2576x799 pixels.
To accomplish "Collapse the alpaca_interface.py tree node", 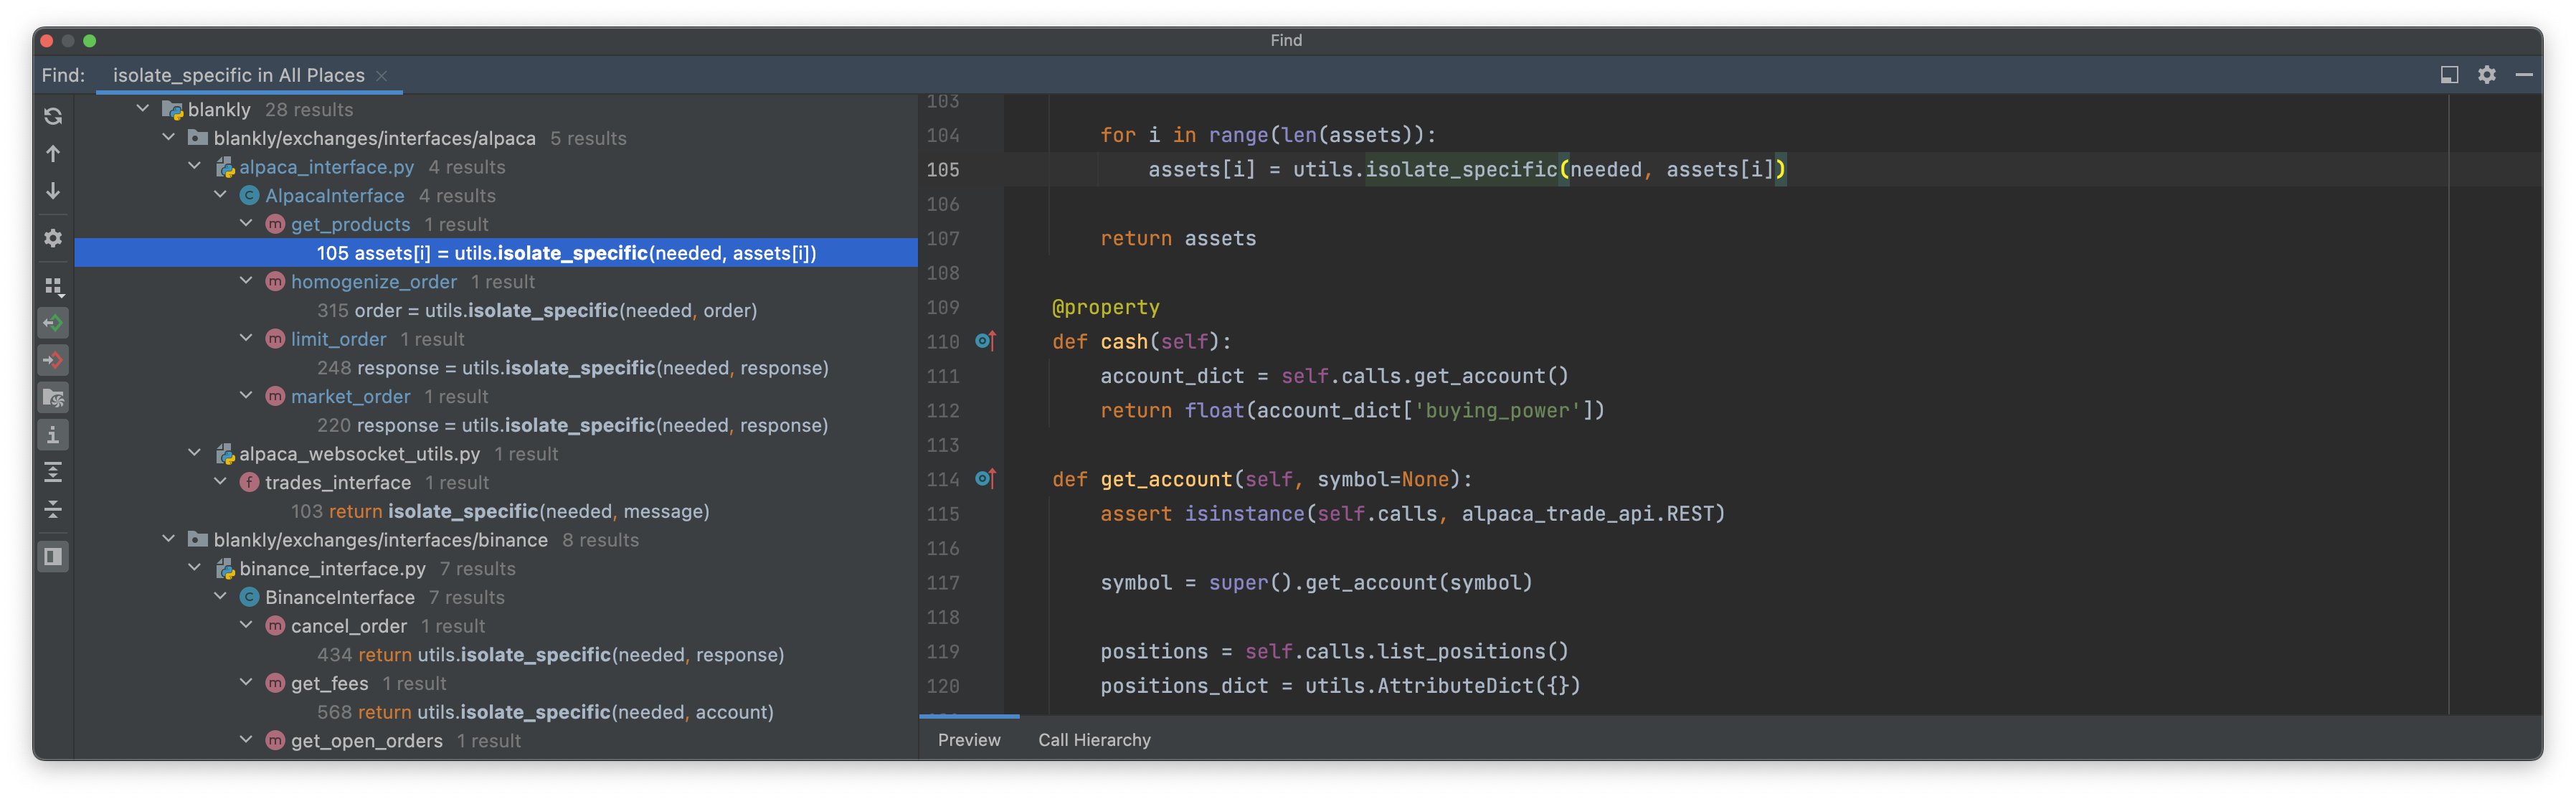I will (x=195, y=167).
